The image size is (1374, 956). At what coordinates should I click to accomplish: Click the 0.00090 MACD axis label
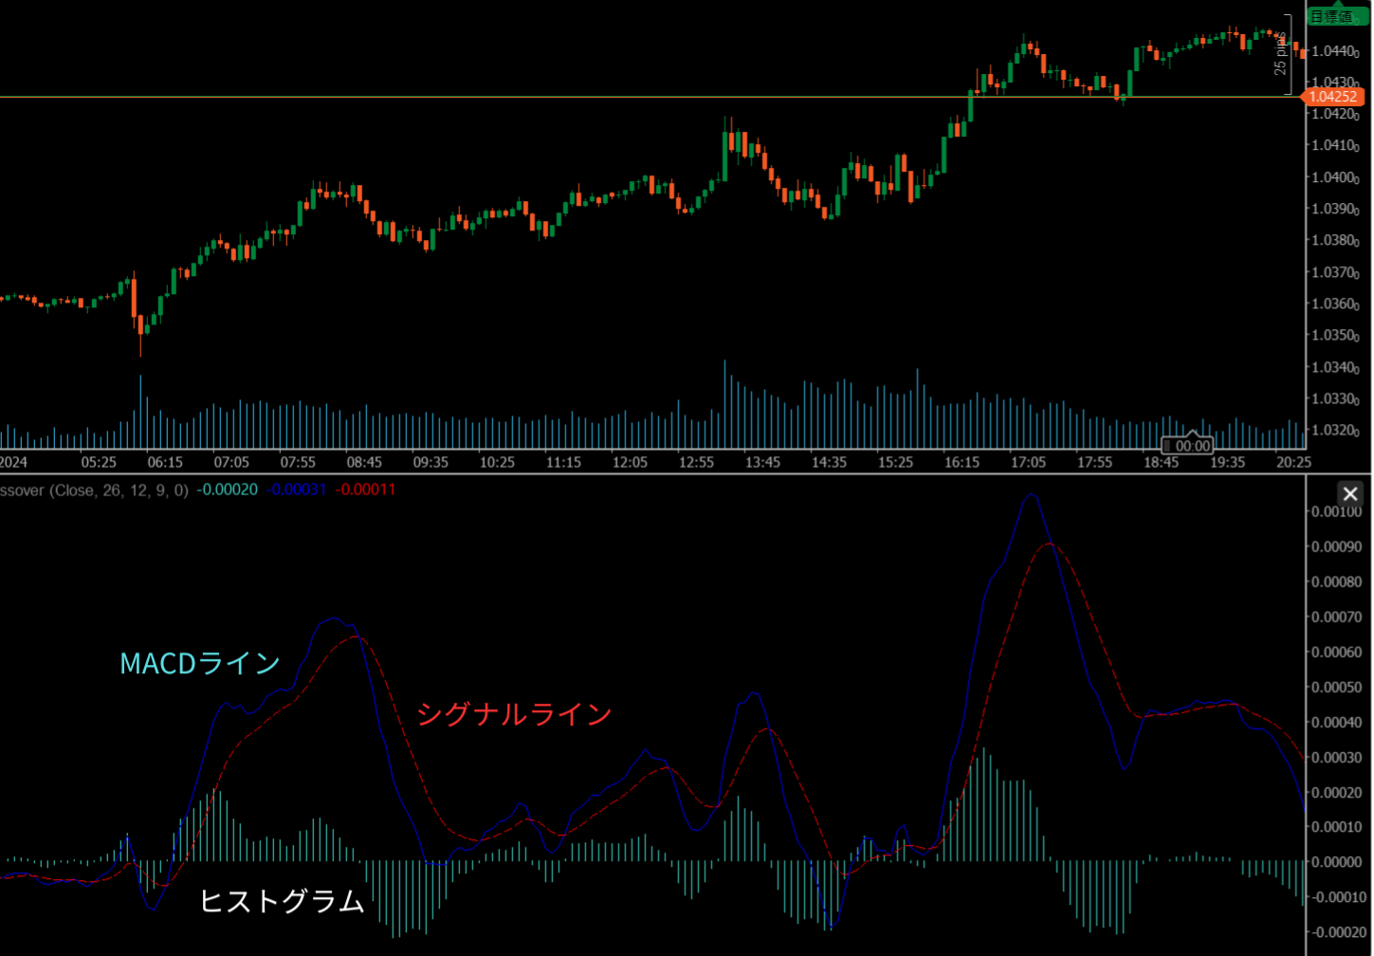pos(1336,546)
